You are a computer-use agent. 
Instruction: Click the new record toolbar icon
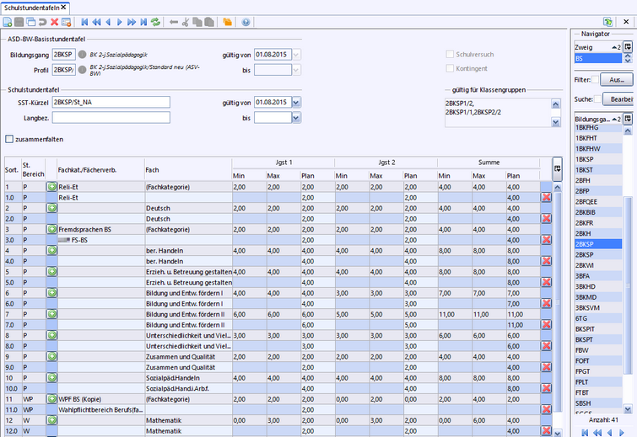click(8, 22)
